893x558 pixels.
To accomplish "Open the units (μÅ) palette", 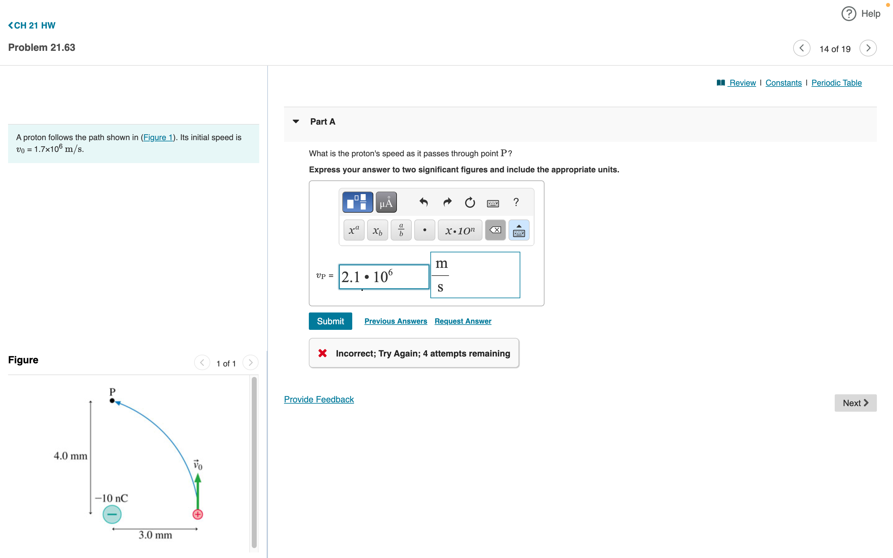I will (x=386, y=202).
